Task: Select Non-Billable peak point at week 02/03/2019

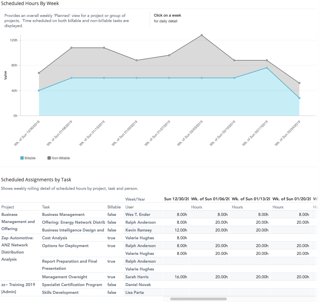Action: pyautogui.click(x=202, y=35)
